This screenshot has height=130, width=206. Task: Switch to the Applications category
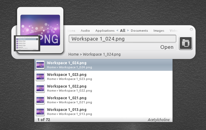105,31
